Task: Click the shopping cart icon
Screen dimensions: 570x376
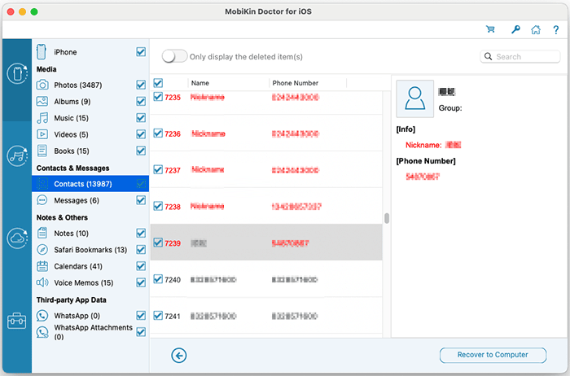Action: 490,30
